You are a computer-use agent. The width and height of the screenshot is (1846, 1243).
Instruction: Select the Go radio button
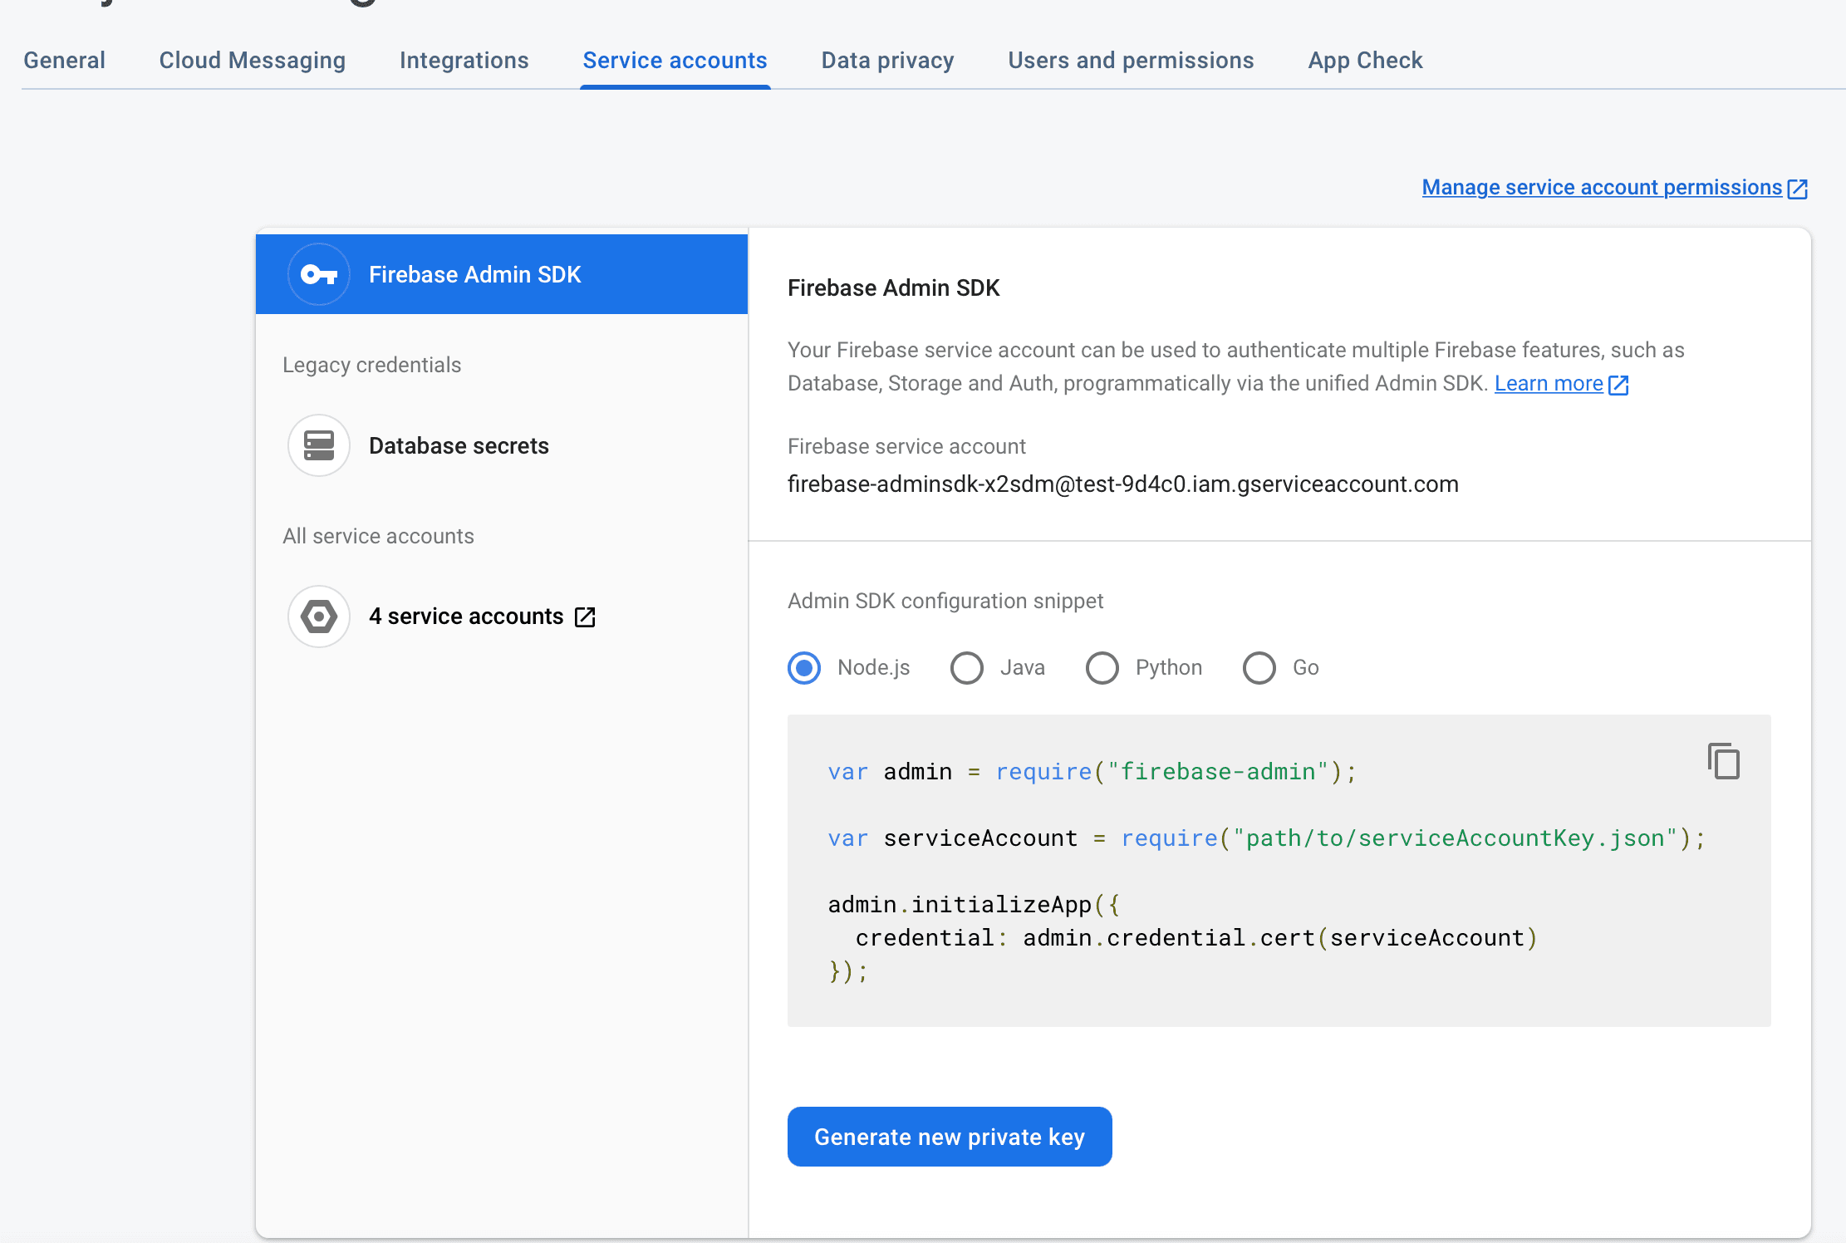(1259, 668)
